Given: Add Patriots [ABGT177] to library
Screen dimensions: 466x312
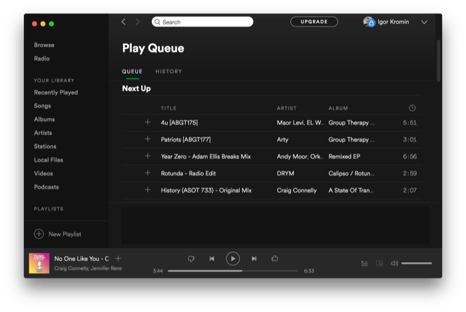Looking at the screenshot, I should tap(148, 139).
